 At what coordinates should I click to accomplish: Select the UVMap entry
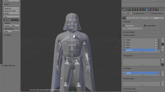141,73
